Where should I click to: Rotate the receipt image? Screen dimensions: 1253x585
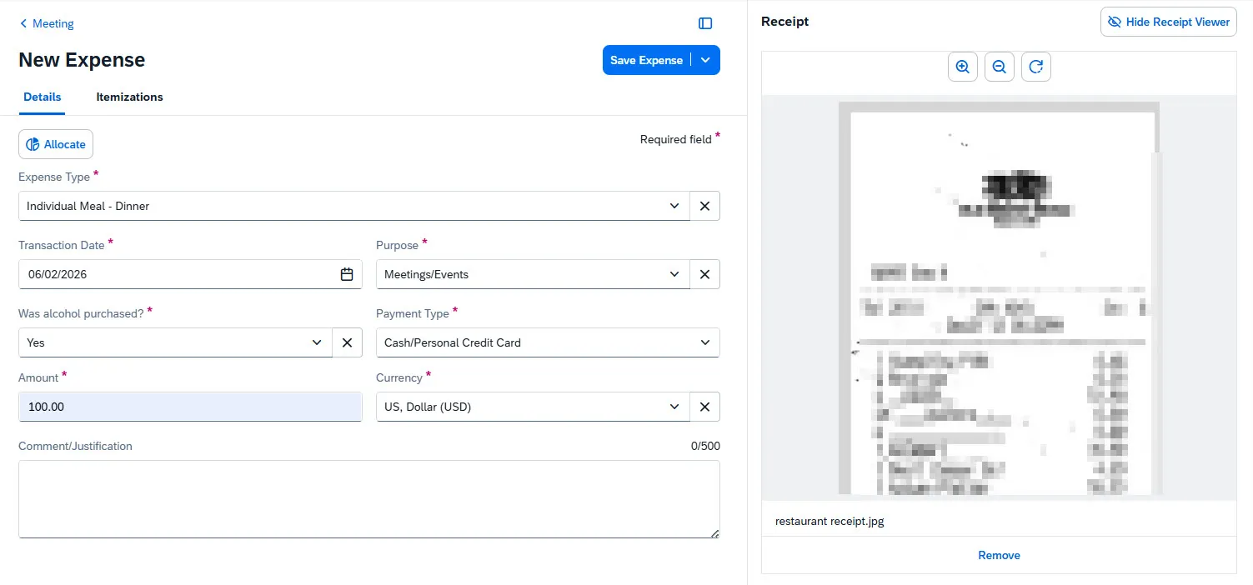point(1036,67)
